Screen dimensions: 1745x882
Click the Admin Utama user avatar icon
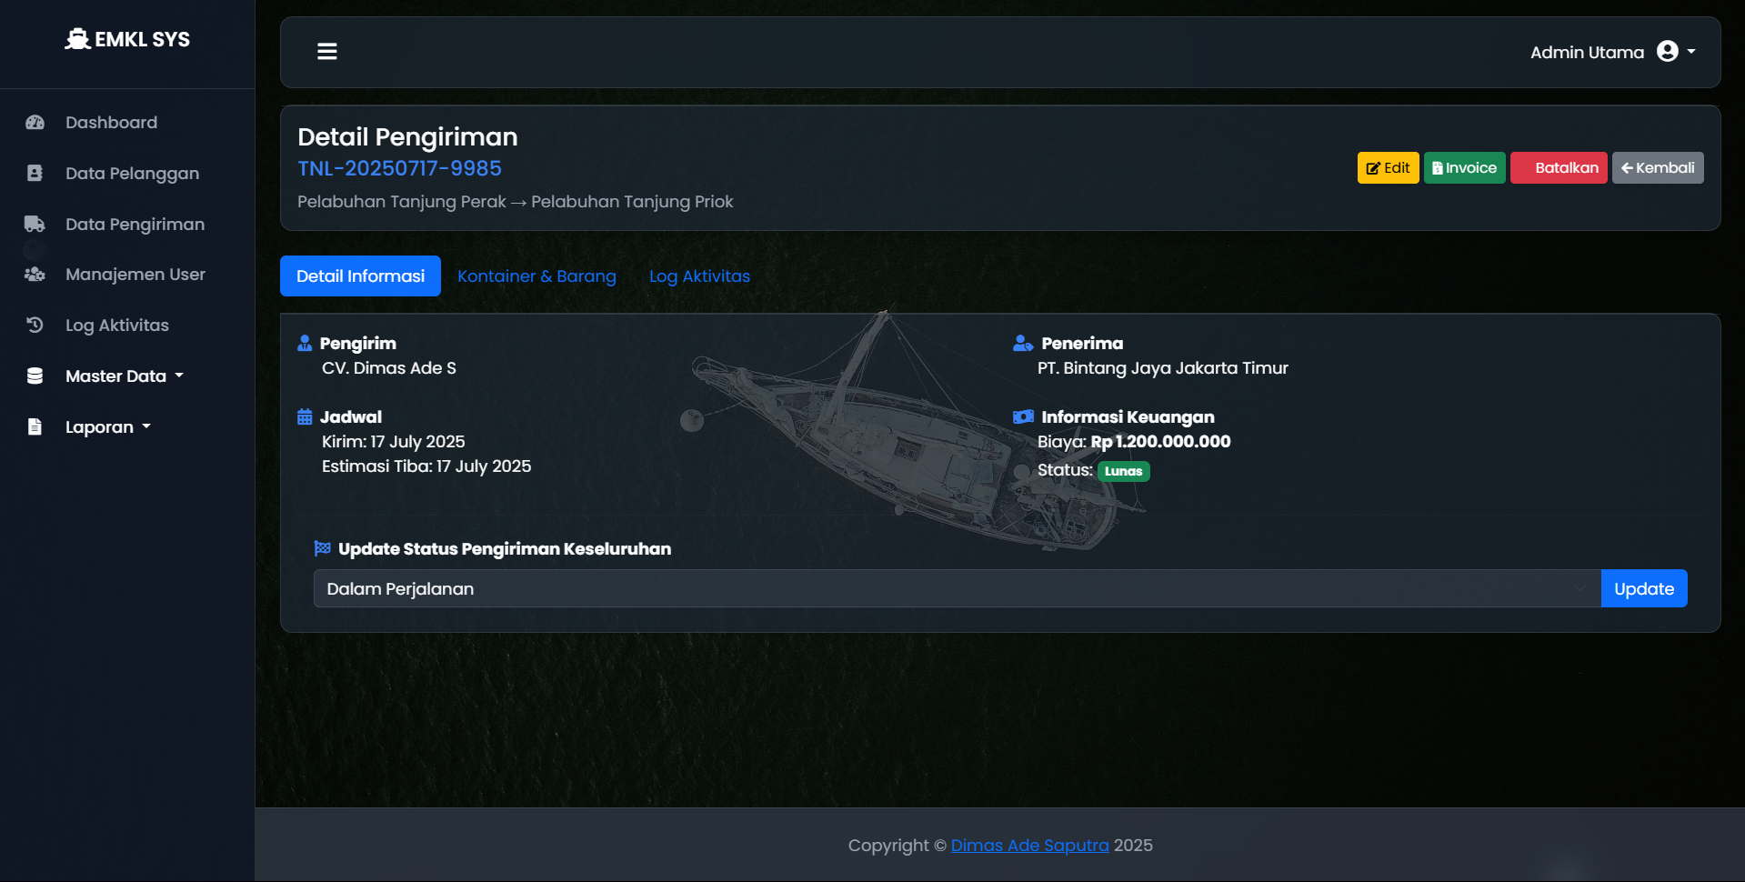(1667, 52)
